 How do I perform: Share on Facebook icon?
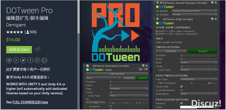[x=30, y=60]
